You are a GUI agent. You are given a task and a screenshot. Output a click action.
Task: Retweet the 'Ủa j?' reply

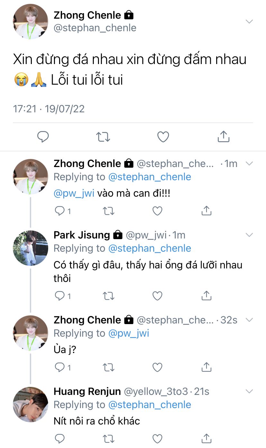[108, 367]
